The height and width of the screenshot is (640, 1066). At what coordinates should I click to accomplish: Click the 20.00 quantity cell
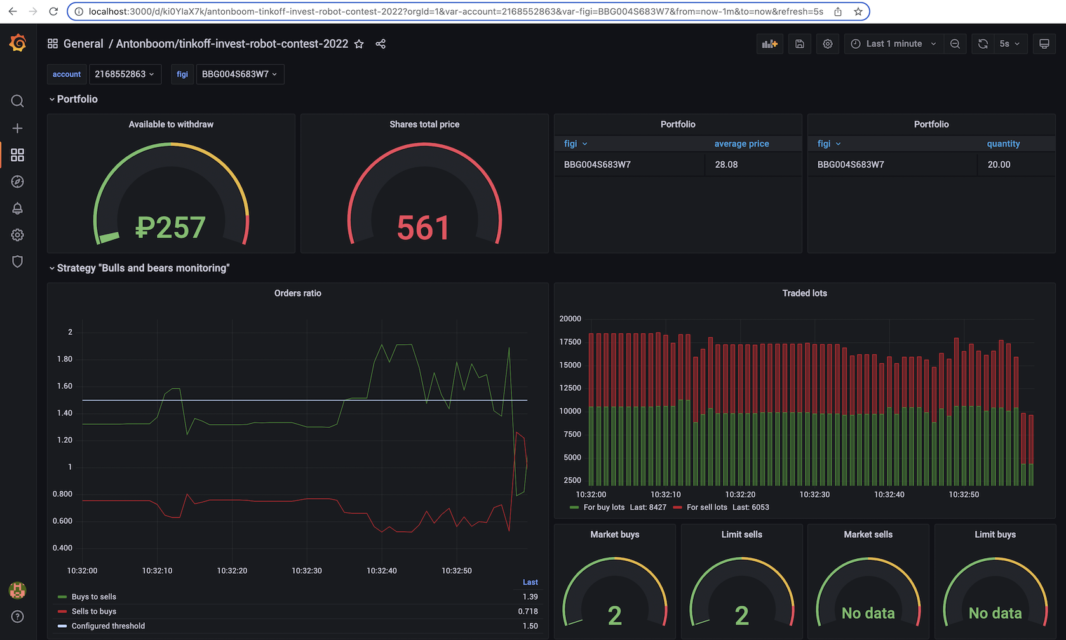pos(1016,164)
